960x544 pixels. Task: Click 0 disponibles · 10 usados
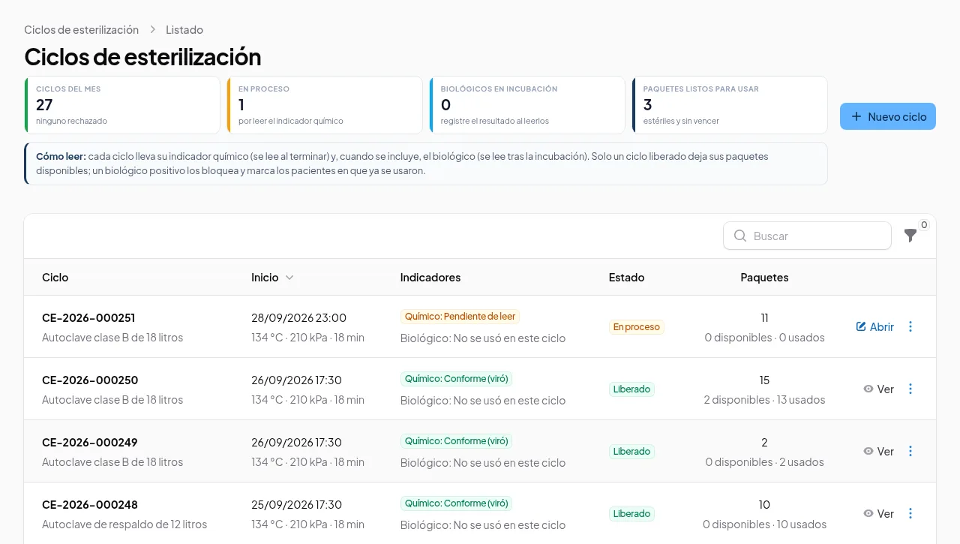coord(764,524)
